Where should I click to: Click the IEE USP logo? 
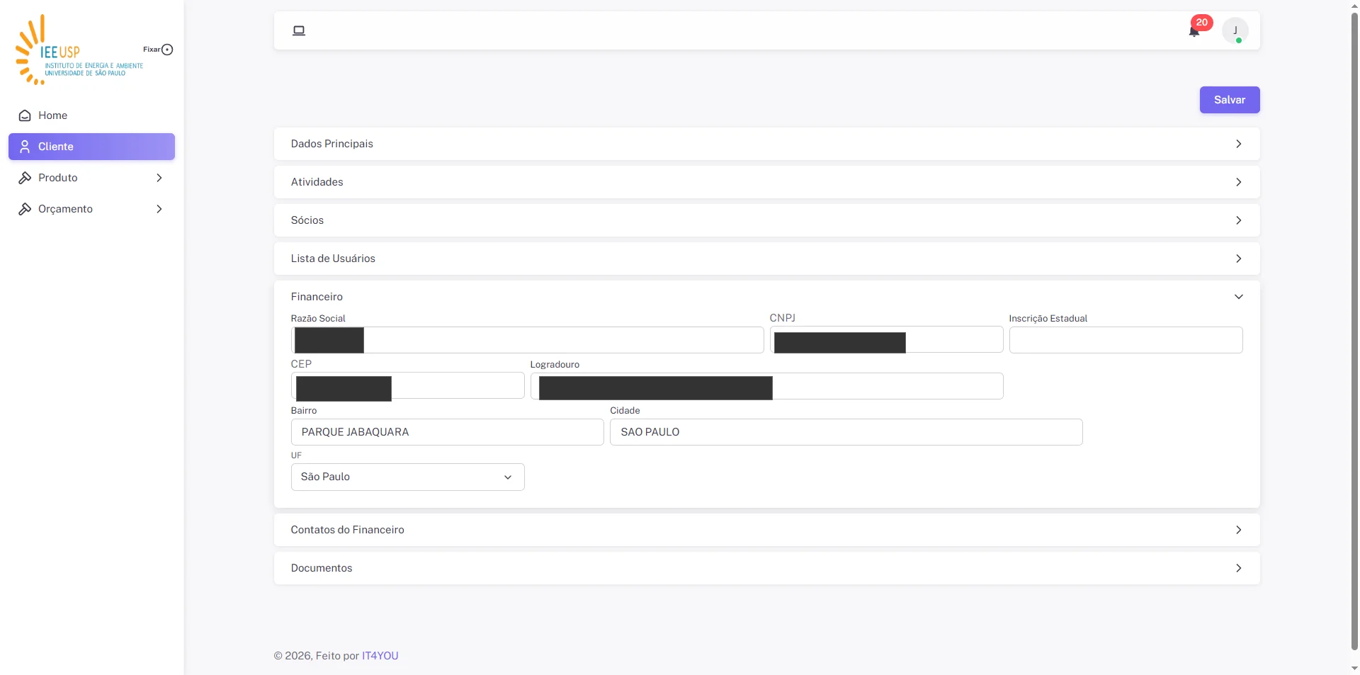coord(79,50)
